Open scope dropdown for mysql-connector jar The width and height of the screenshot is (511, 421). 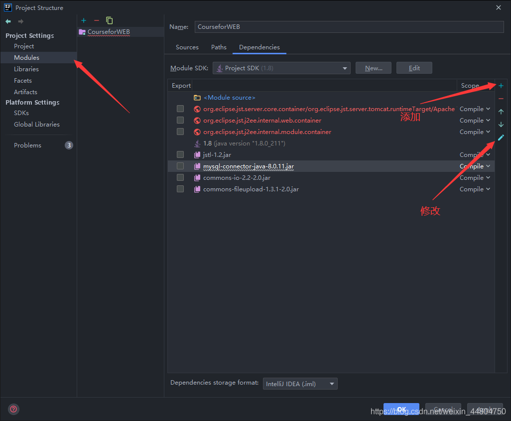(x=475, y=166)
